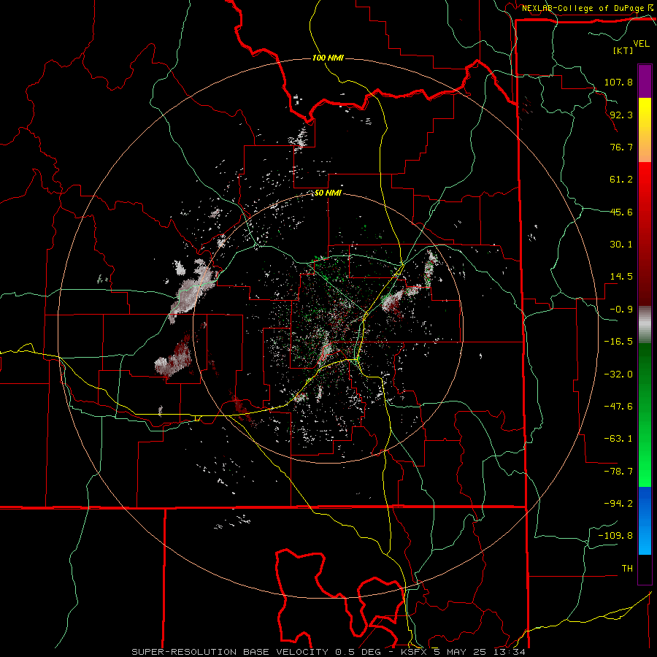Click the -63.1 velocity scale value
657x657 pixels.
[618, 439]
